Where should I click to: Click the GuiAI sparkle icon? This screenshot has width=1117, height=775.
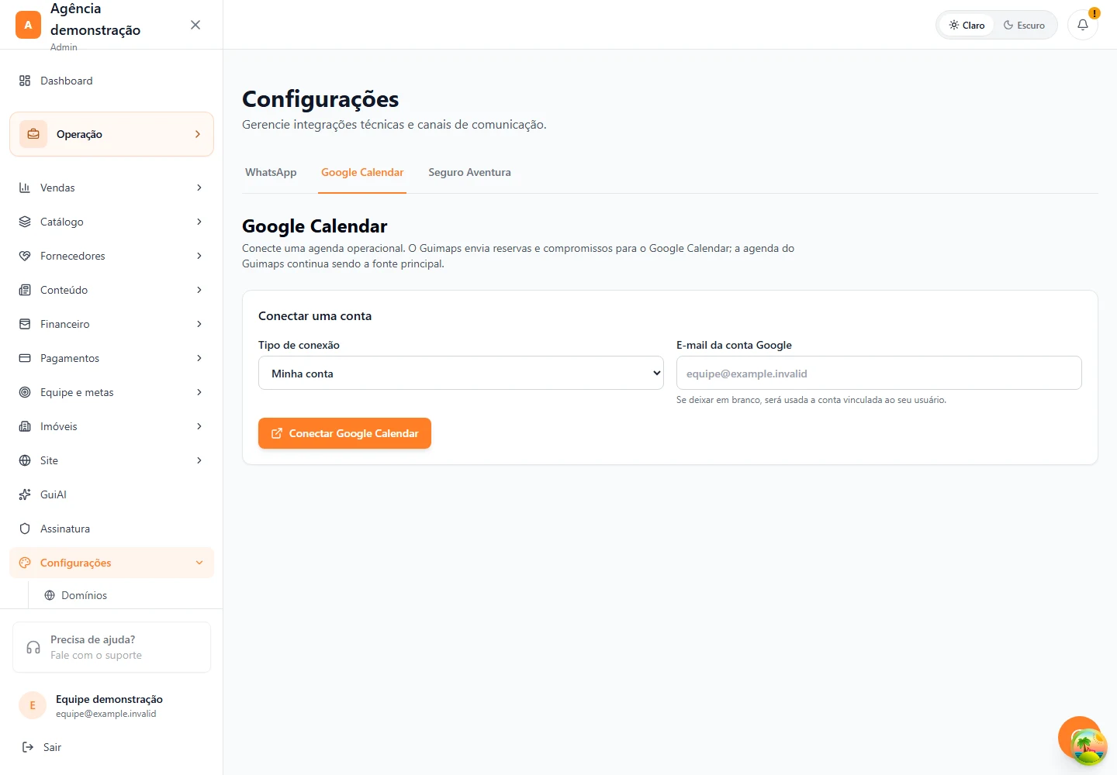(x=25, y=494)
